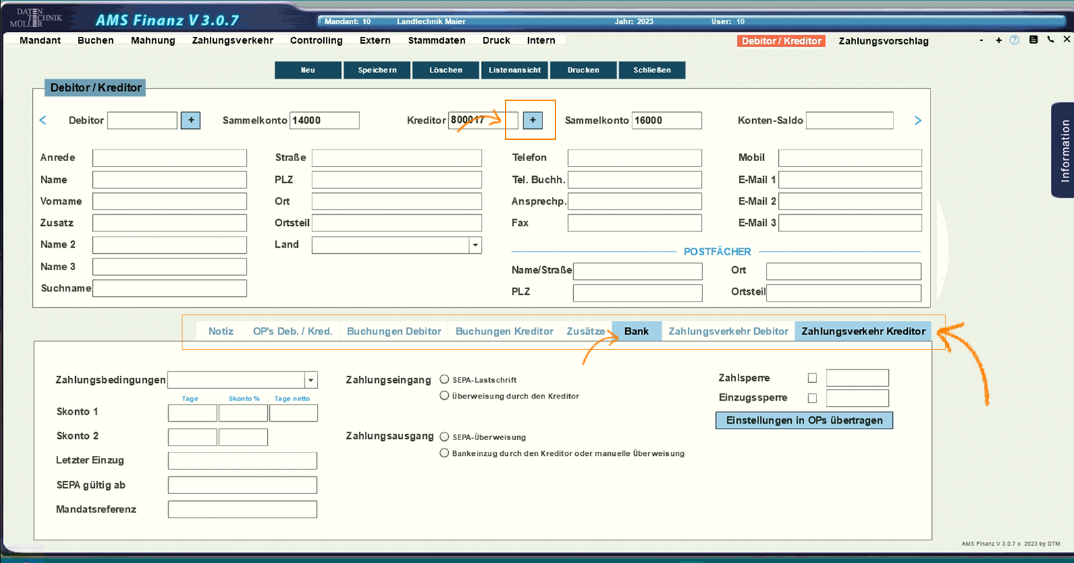Click the phone icon in top bar
The width and height of the screenshot is (1074, 563).
(x=1051, y=40)
